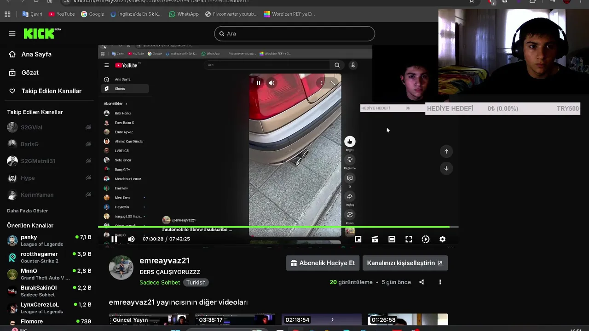Image resolution: width=589 pixels, height=331 pixels.
Task: Open the 01:26:58 video thumbnail
Action: tap(408, 320)
